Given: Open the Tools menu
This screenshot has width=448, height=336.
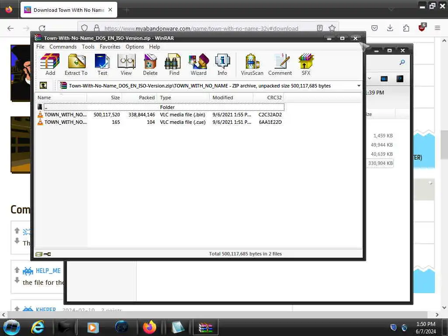Looking at the screenshot, I should [88, 46].
